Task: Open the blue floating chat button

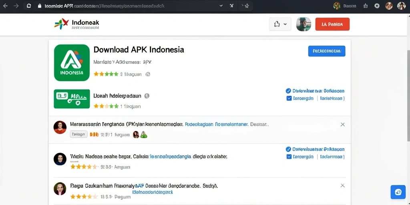Action: pyautogui.click(x=398, y=192)
